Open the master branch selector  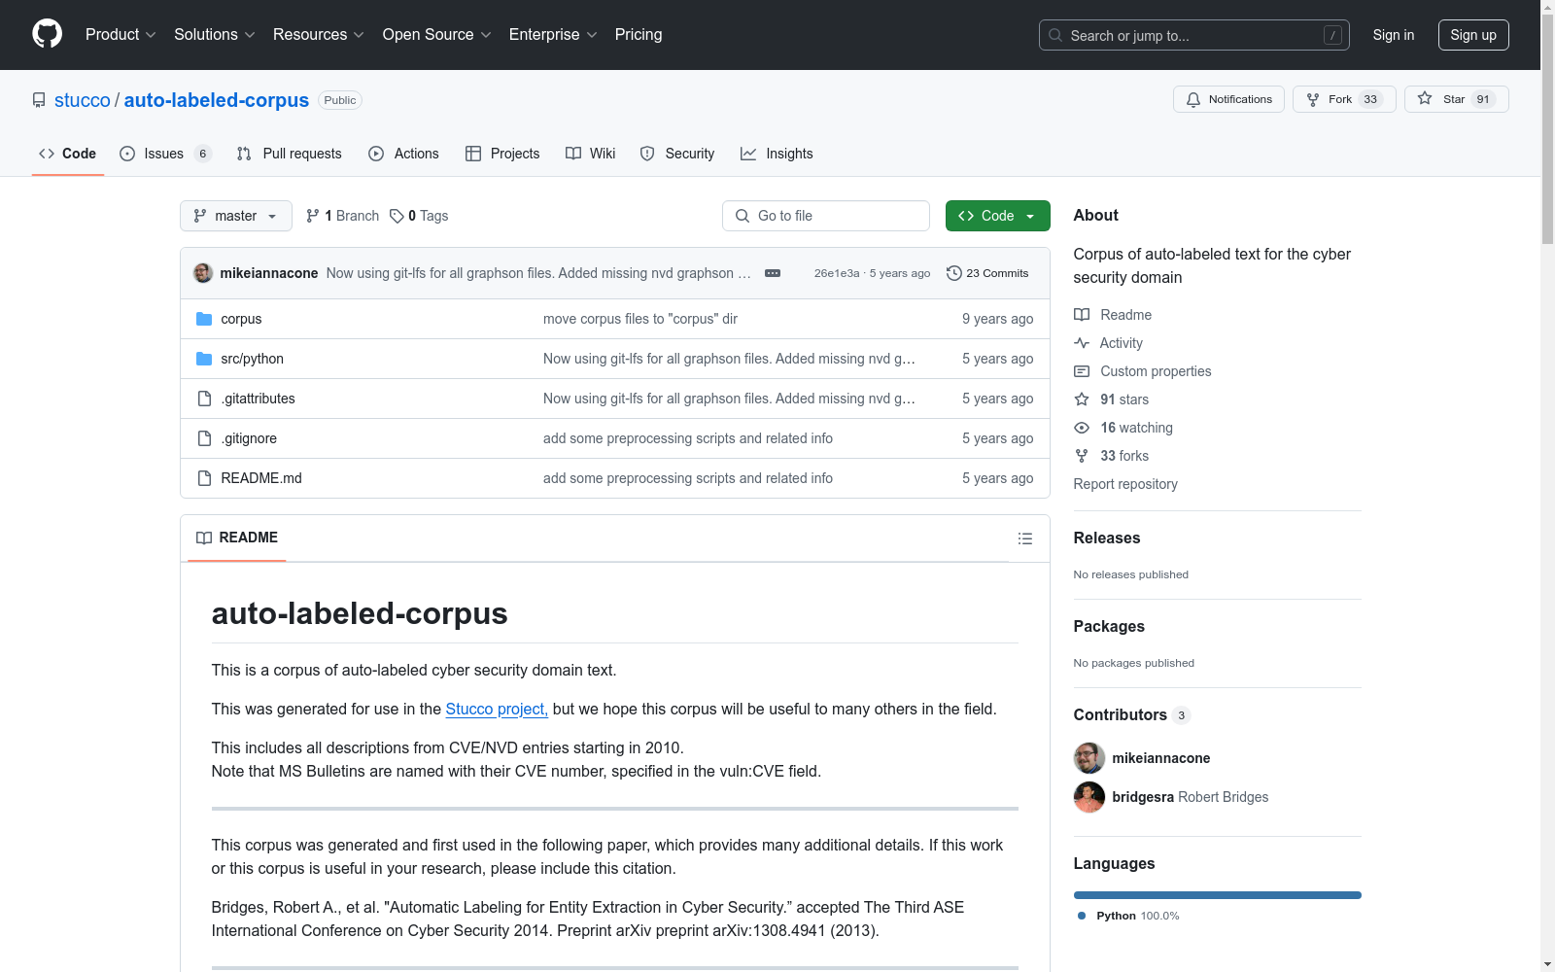(236, 216)
